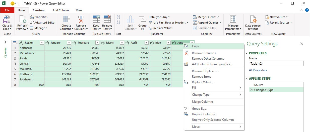Click the Refresh Preview icon
Image resolution: width=310 pixels, height=132 pixels.
[x=23, y=20]
